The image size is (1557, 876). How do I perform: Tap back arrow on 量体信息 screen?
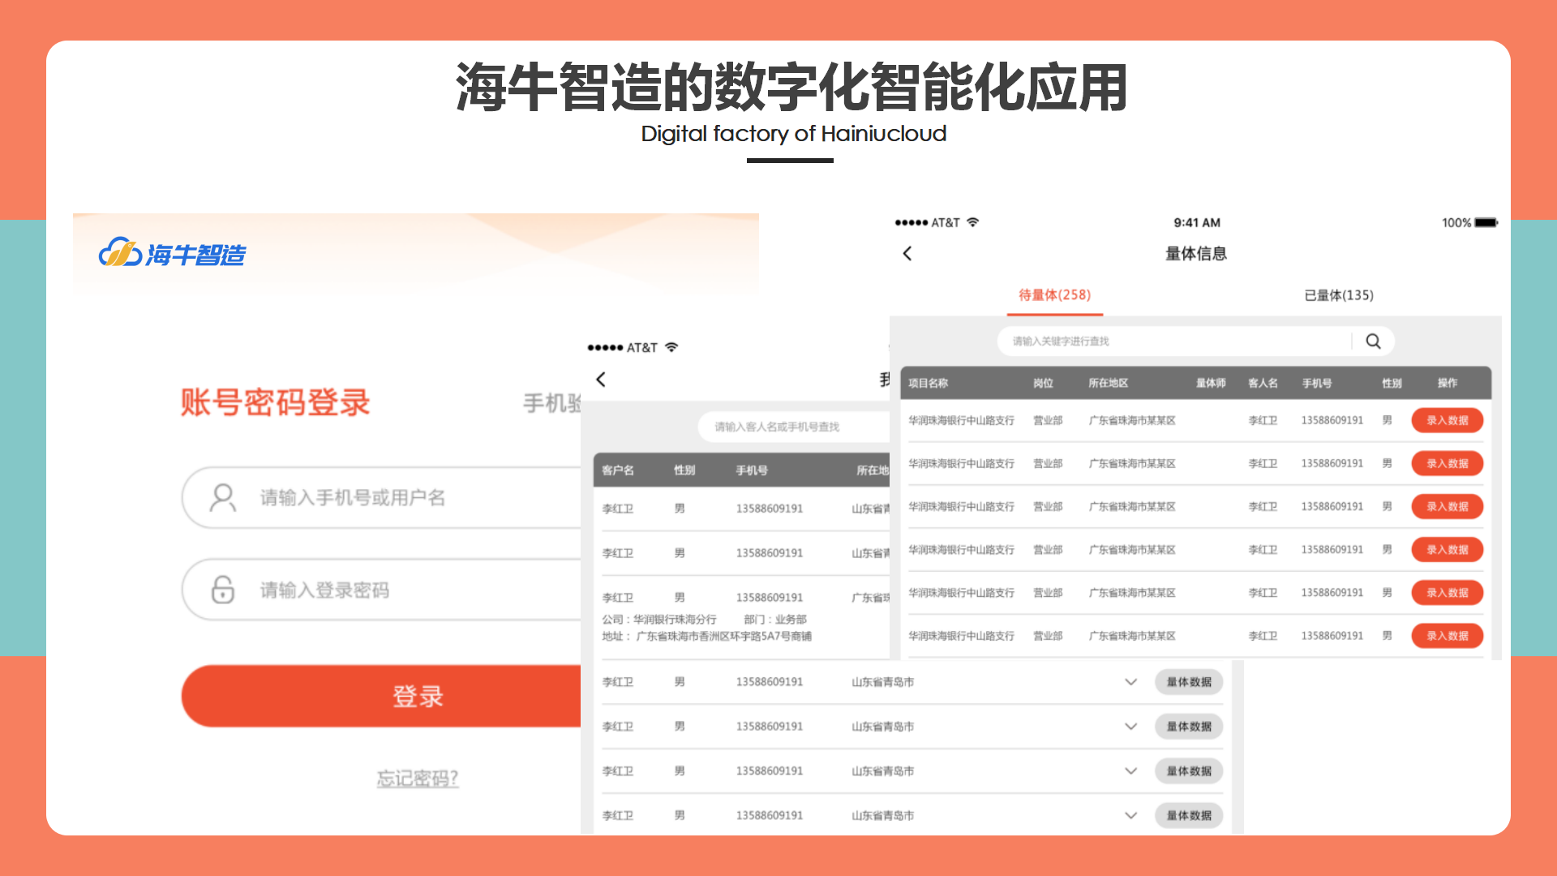[907, 254]
